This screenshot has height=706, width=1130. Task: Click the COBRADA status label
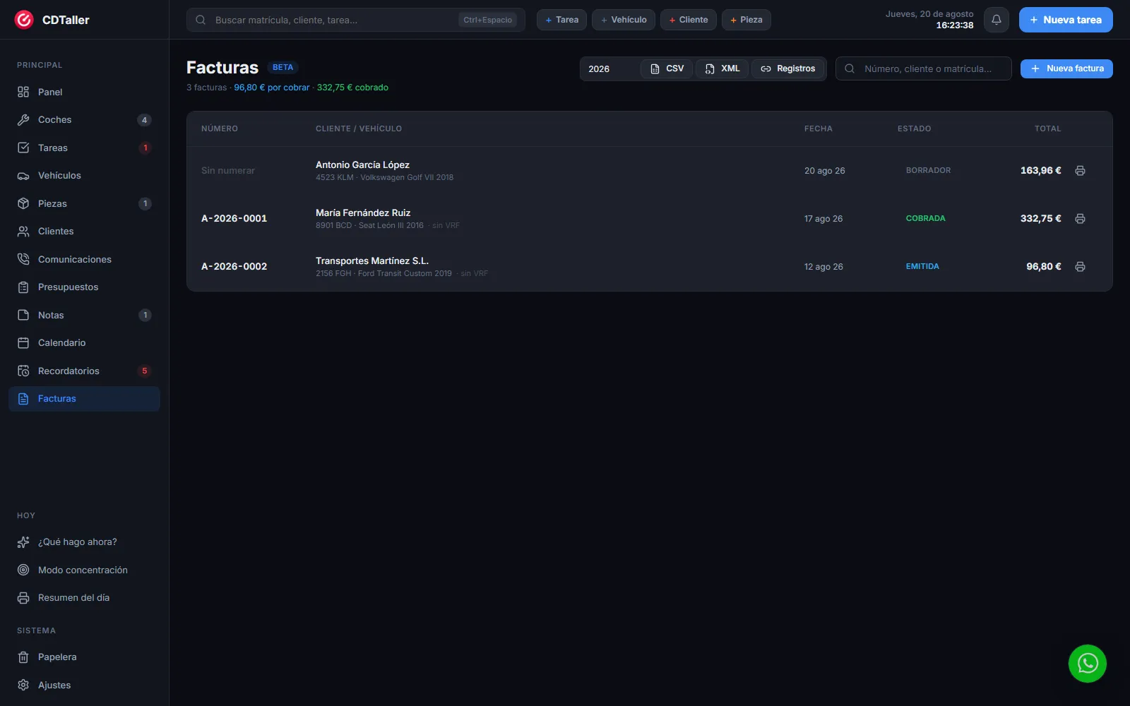pyautogui.click(x=925, y=219)
